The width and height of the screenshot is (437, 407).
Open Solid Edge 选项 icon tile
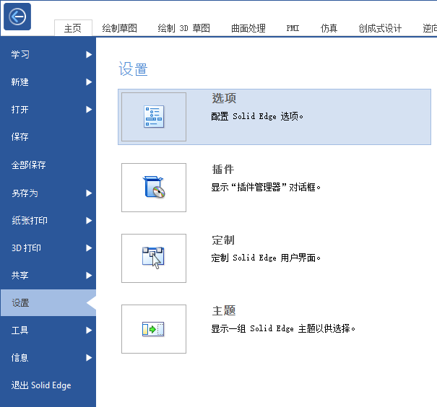coord(154,117)
